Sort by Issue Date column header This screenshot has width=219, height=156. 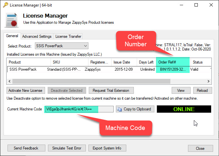124,62
